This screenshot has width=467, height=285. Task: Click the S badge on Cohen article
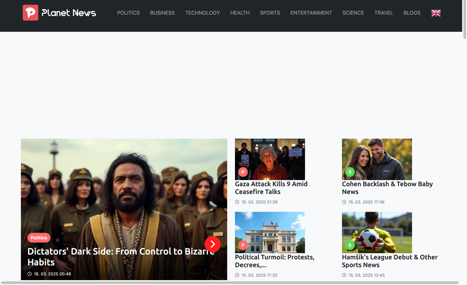point(350,172)
